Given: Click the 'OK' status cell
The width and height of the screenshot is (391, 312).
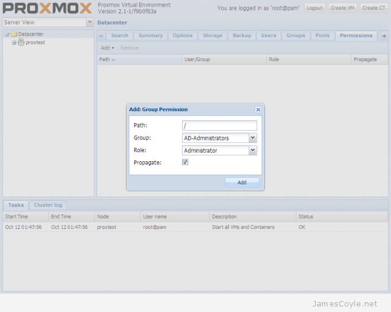Looking at the screenshot, I should tap(302, 227).
